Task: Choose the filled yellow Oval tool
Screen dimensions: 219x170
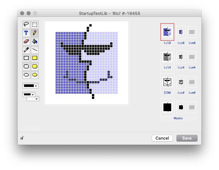Action: 35,75
